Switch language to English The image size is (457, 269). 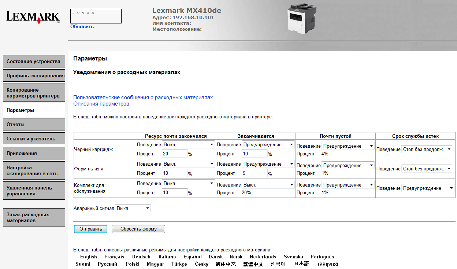89,257
